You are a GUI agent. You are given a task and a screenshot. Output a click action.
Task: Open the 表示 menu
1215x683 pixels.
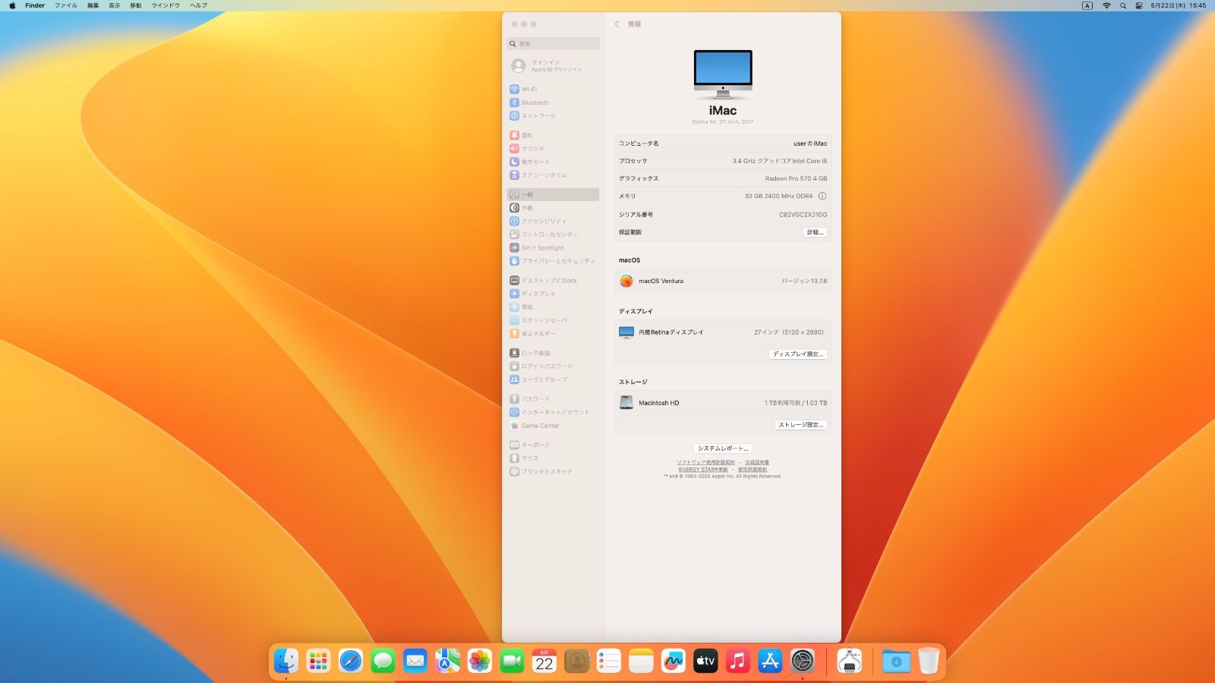click(115, 5)
